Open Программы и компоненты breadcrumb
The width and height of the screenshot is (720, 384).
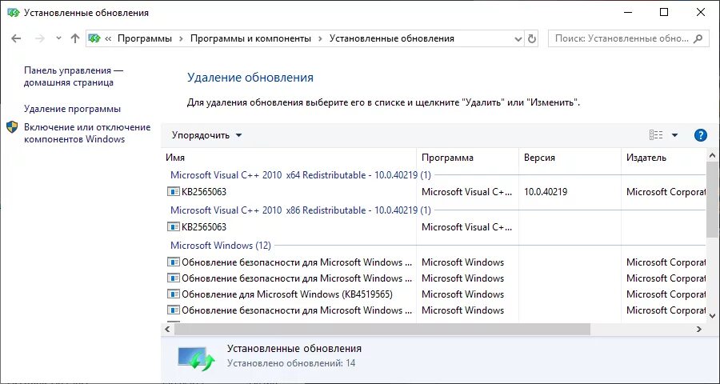point(250,38)
